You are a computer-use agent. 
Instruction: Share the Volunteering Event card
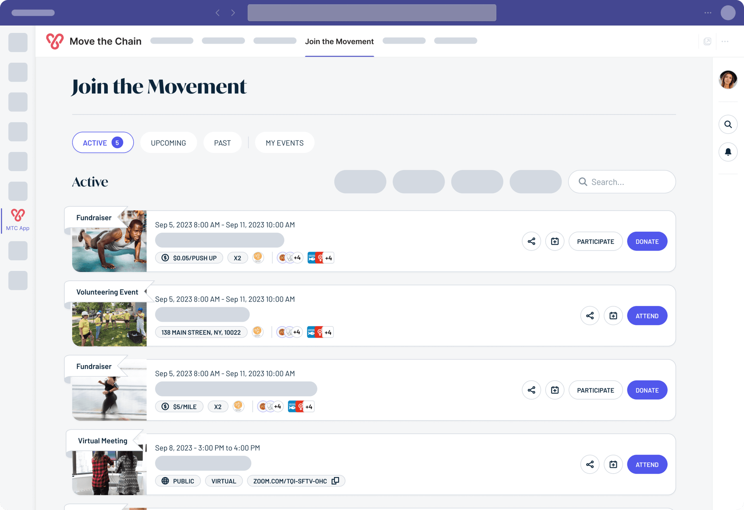[x=590, y=316]
